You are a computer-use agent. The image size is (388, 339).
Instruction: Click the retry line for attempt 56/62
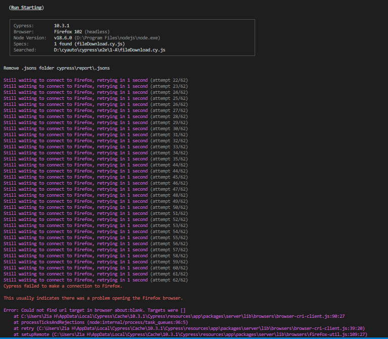[95, 244]
